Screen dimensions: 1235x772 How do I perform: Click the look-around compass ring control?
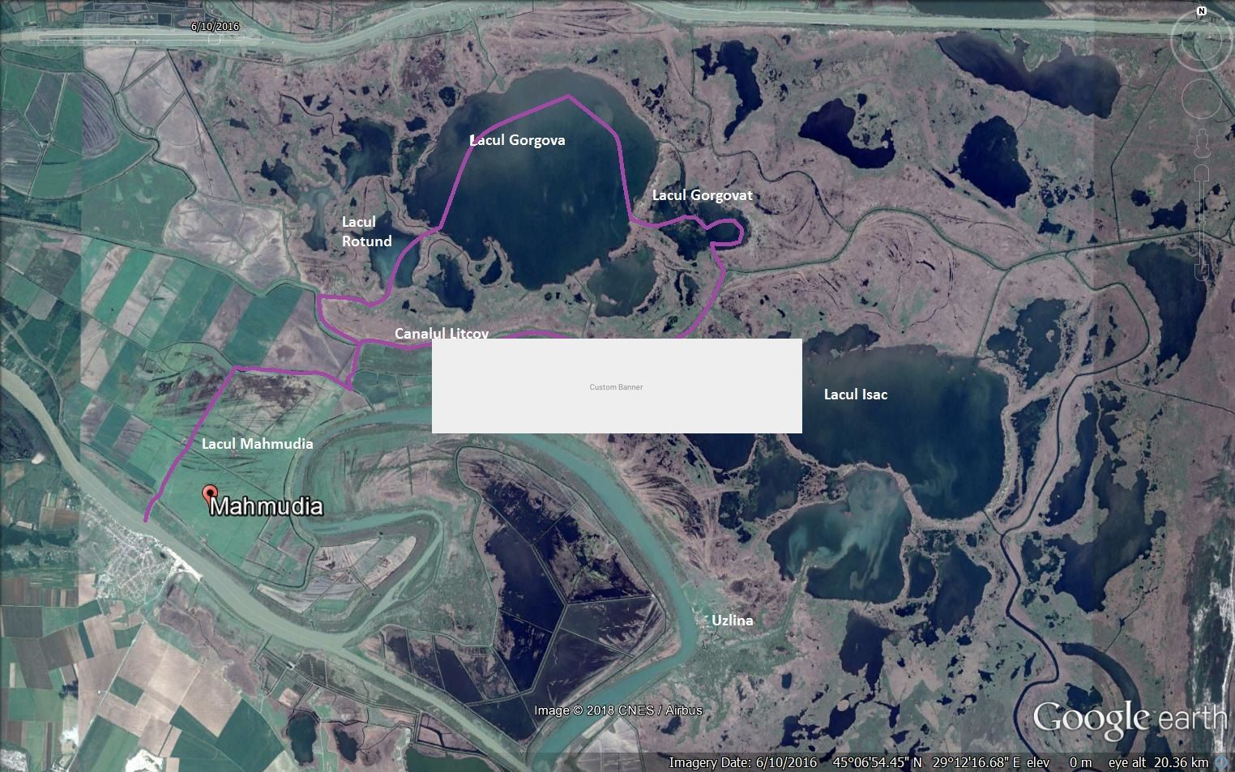pyautogui.click(x=1203, y=41)
